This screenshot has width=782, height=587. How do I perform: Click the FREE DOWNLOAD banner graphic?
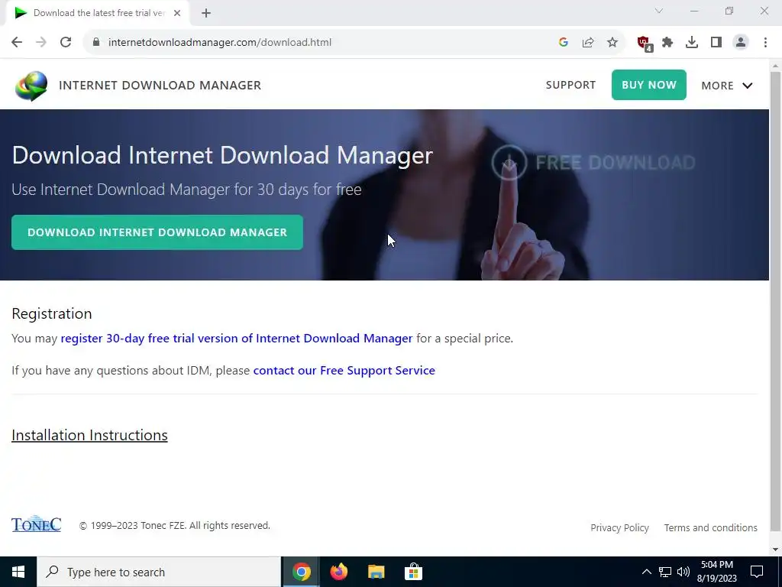tap(593, 162)
